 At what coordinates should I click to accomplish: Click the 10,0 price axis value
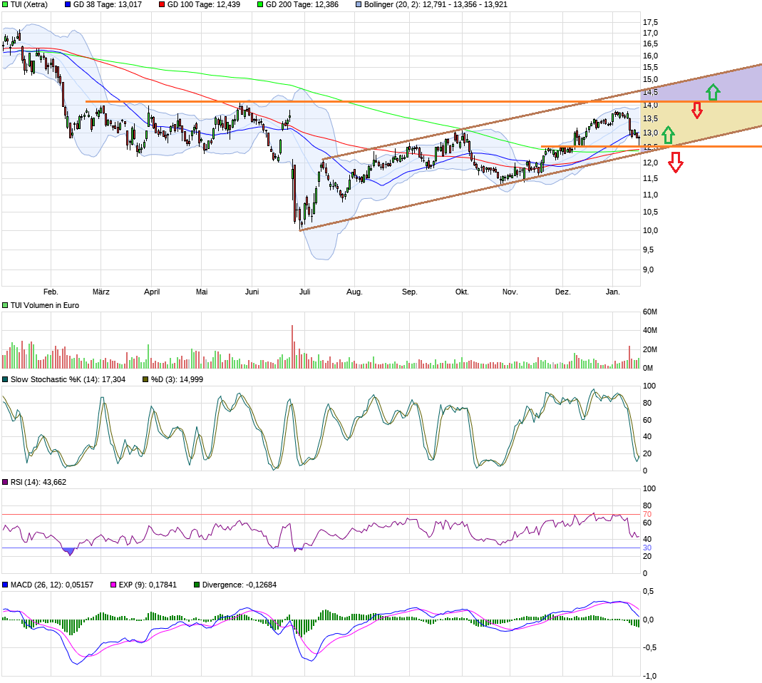tap(650, 230)
